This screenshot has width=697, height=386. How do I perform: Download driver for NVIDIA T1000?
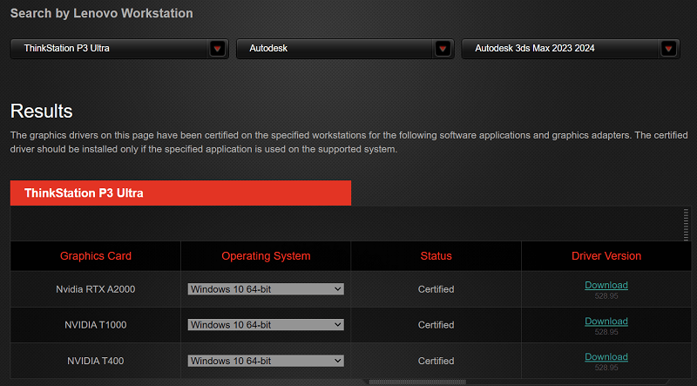(606, 321)
